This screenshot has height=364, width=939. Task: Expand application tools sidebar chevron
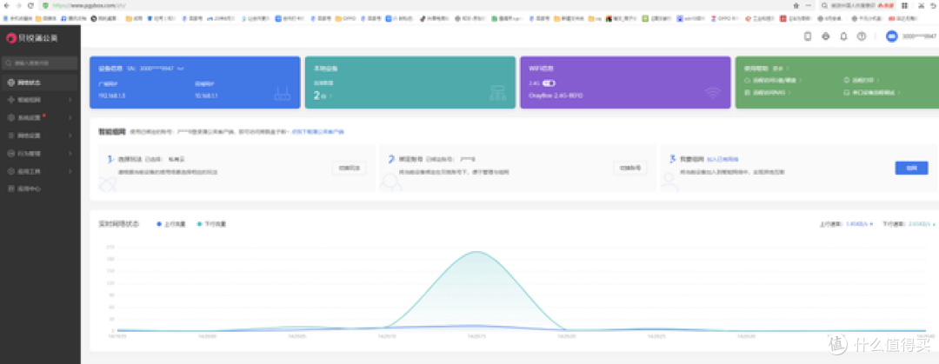(x=70, y=171)
